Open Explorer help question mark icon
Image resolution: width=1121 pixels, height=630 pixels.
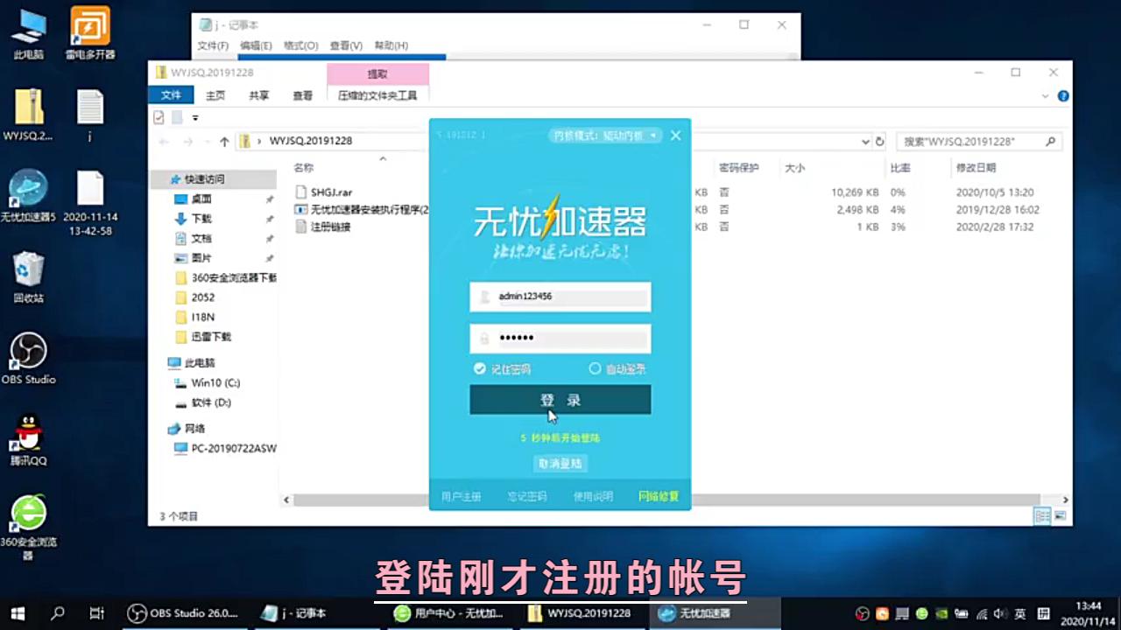(x=1062, y=96)
